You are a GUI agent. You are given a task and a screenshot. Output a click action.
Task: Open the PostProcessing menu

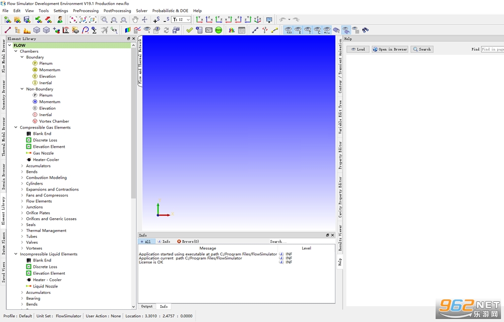click(117, 11)
